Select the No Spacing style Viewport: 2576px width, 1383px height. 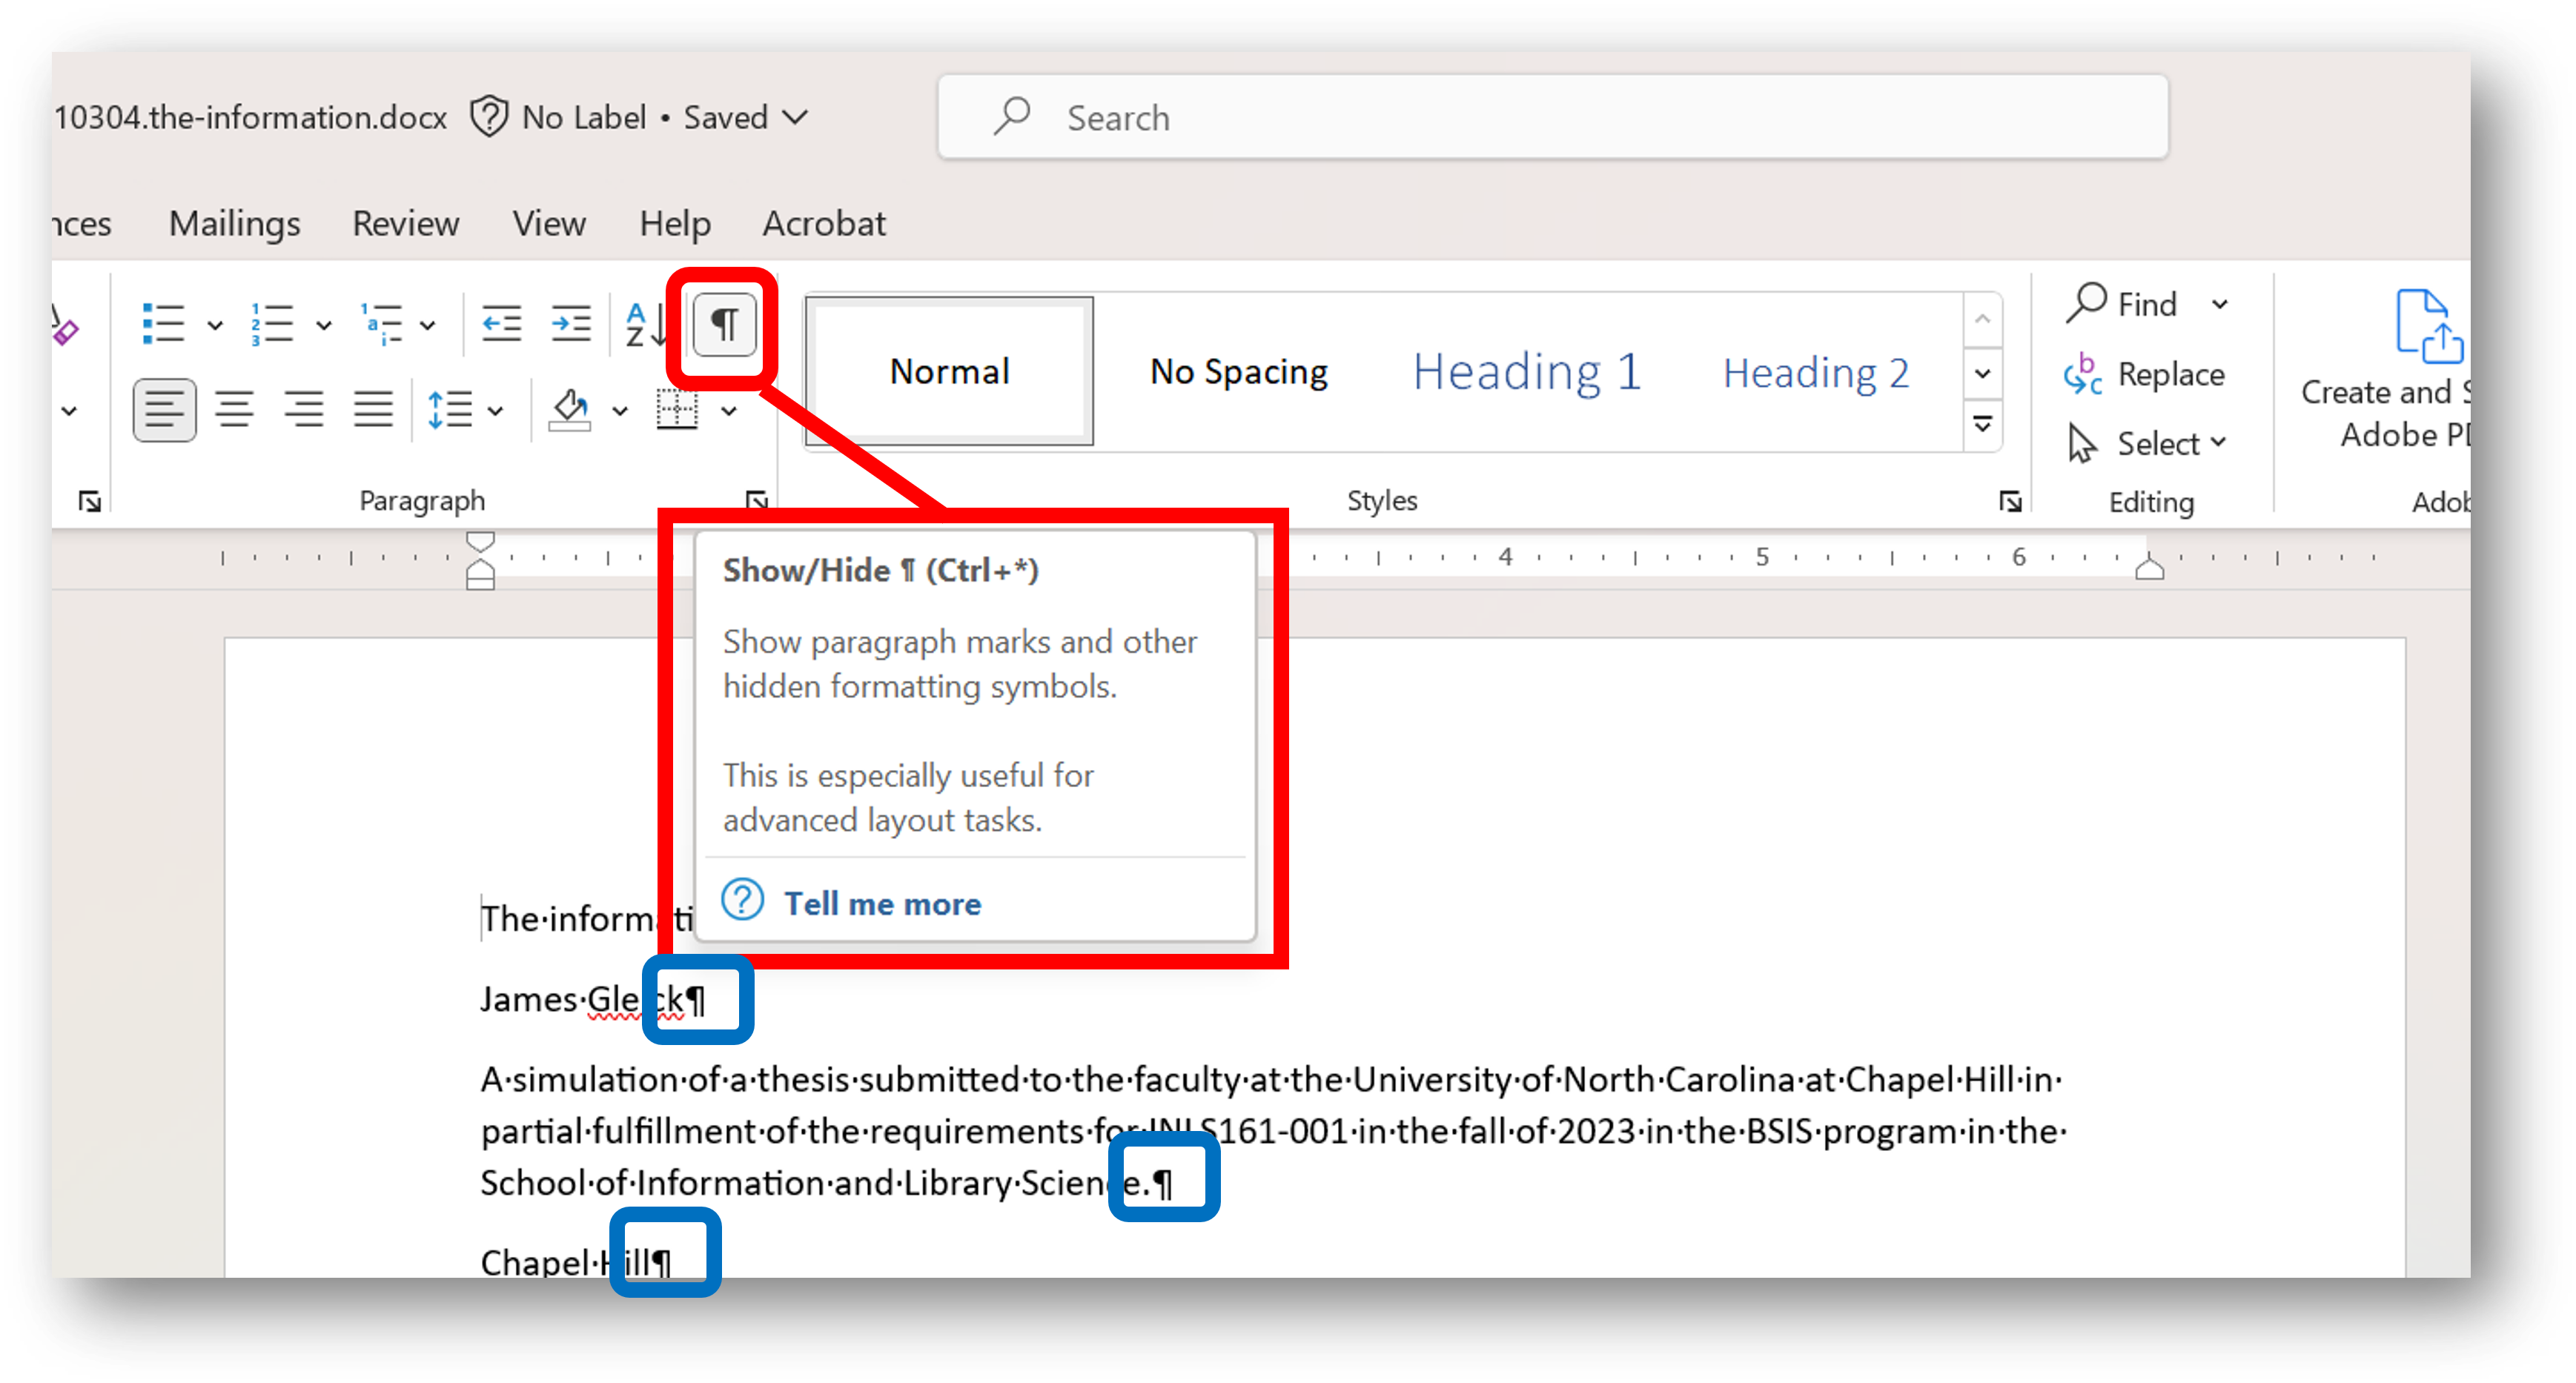point(1239,370)
